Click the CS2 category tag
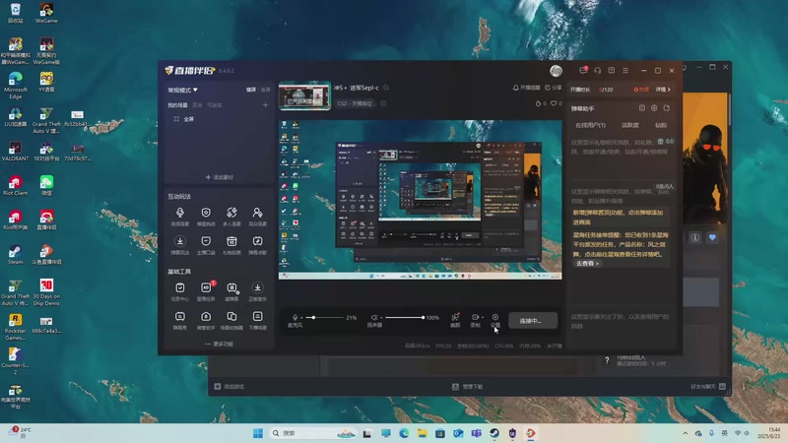Viewport: 788px width, 443px height. [355, 103]
